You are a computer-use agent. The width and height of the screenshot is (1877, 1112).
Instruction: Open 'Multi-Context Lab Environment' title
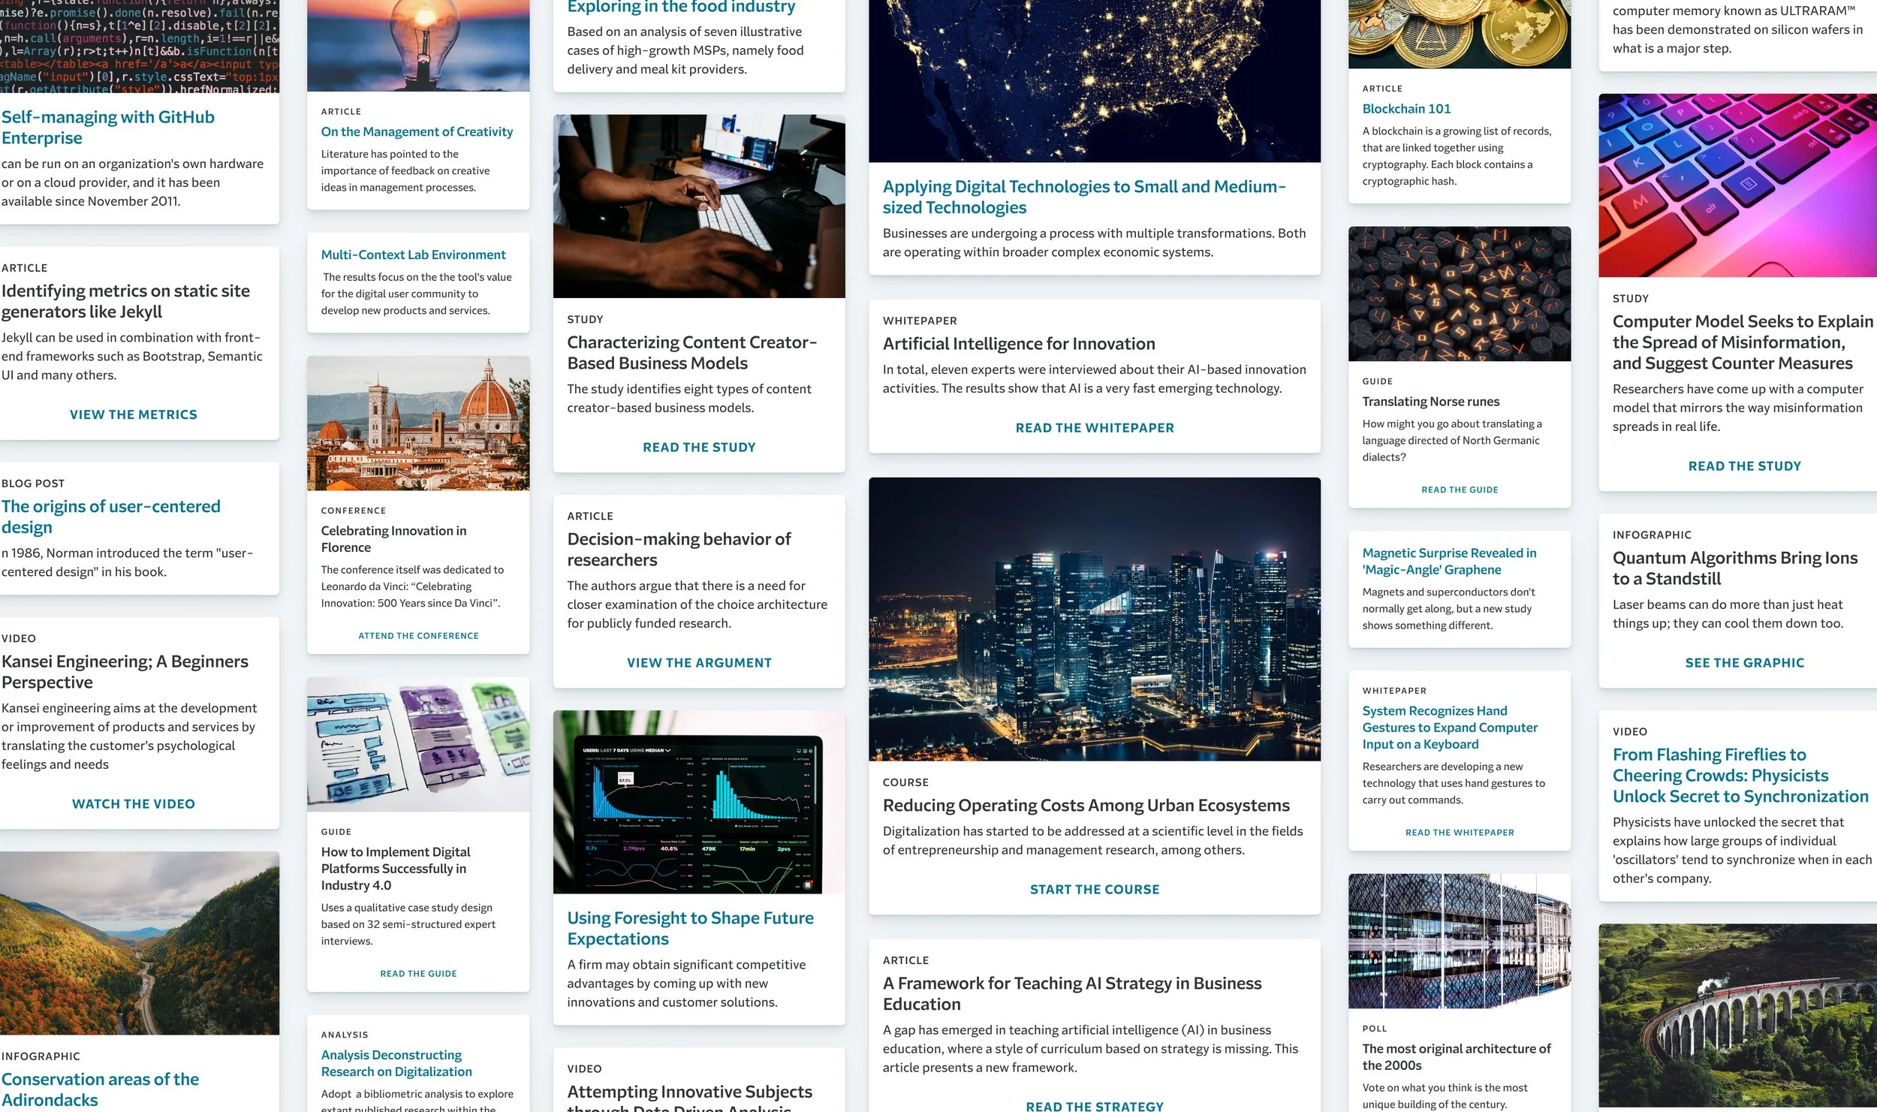pos(413,255)
